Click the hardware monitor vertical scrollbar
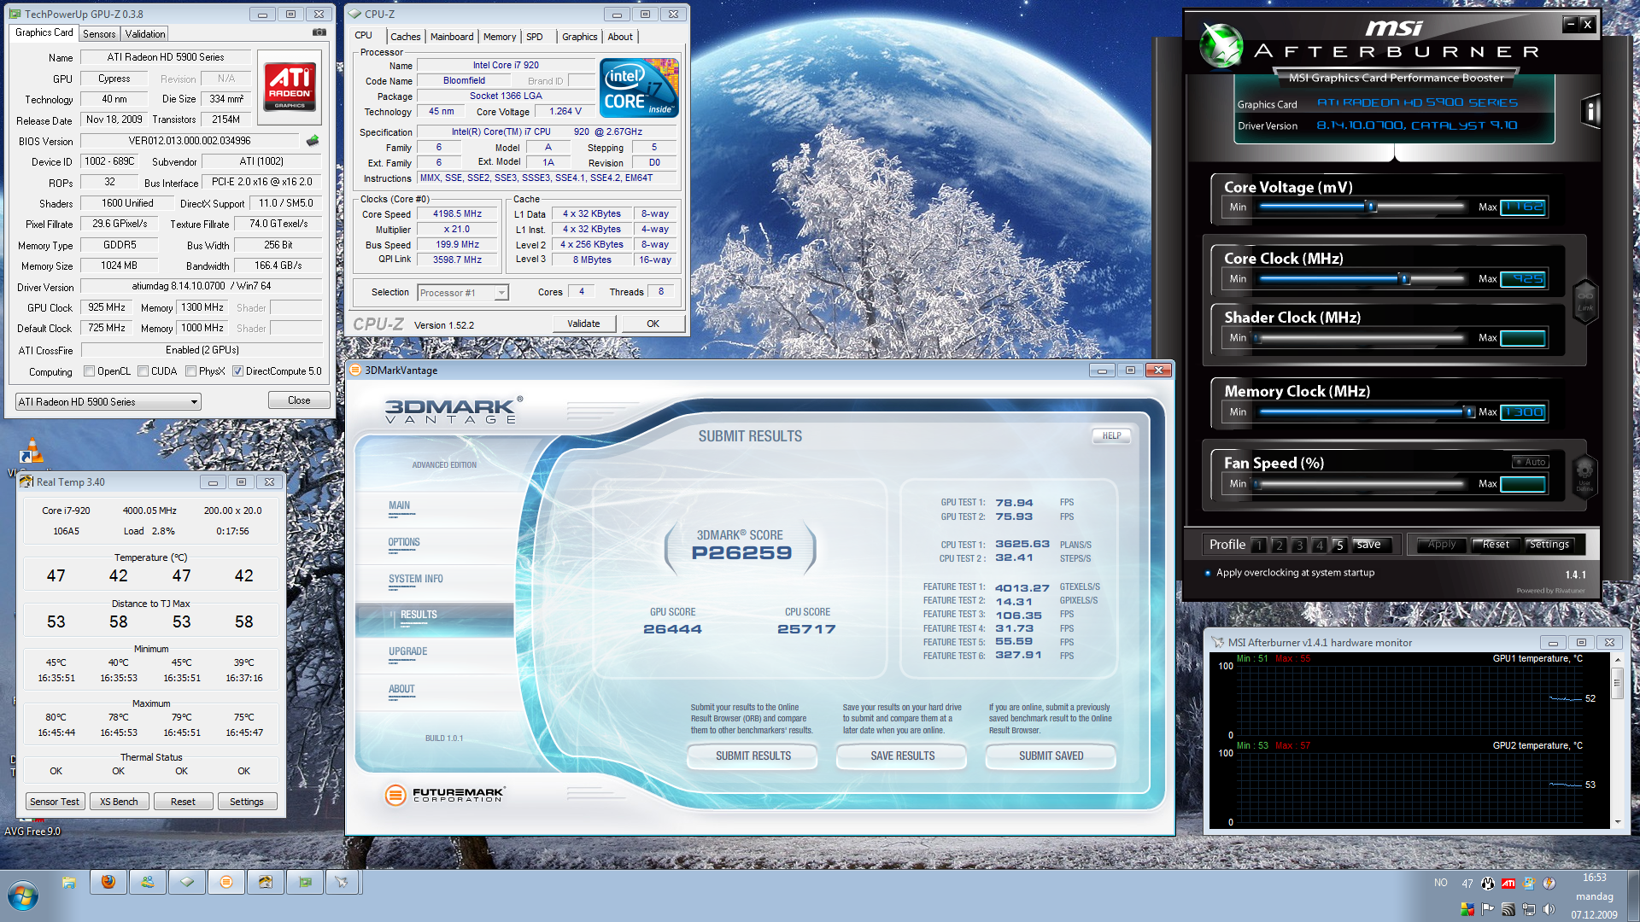Image resolution: width=1640 pixels, height=922 pixels. pyautogui.click(x=1616, y=741)
